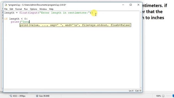The image size is (174, 98).
Task: Minimize the program2.py window
Action: 123,5
